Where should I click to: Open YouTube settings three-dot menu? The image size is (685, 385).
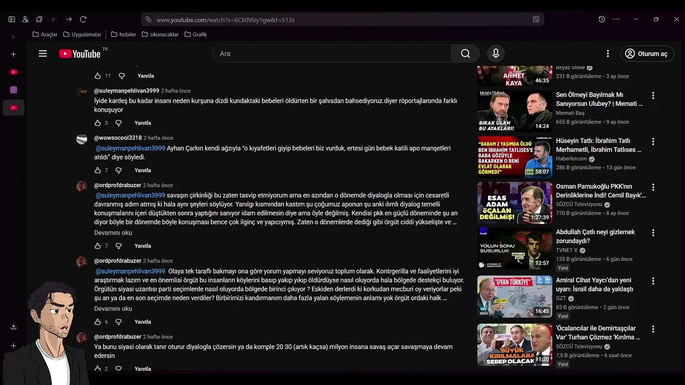[607, 53]
